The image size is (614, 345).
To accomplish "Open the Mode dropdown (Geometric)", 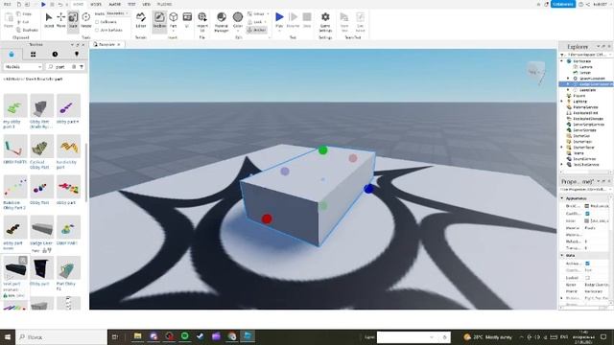I will pyautogui.click(x=117, y=13).
